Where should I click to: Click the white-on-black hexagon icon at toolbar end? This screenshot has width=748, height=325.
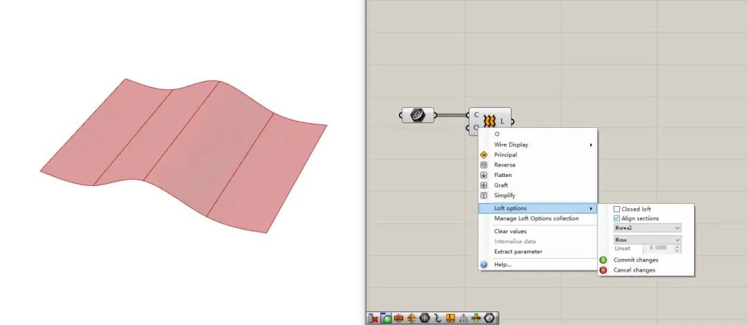(490, 318)
